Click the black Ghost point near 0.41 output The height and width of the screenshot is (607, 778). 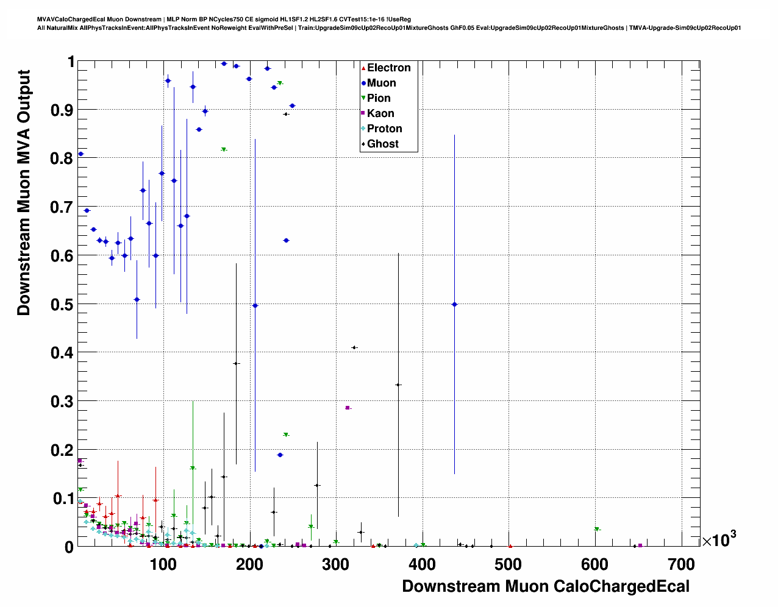click(x=354, y=347)
